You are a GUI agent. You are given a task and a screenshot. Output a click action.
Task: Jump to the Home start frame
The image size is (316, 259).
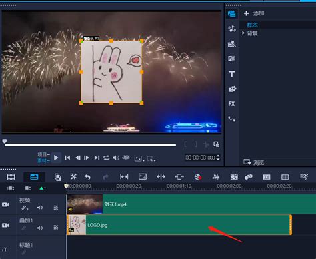pyautogui.click(x=67, y=158)
